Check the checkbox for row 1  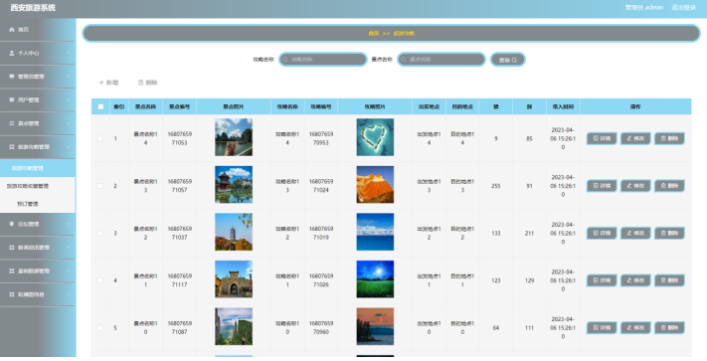coord(100,138)
